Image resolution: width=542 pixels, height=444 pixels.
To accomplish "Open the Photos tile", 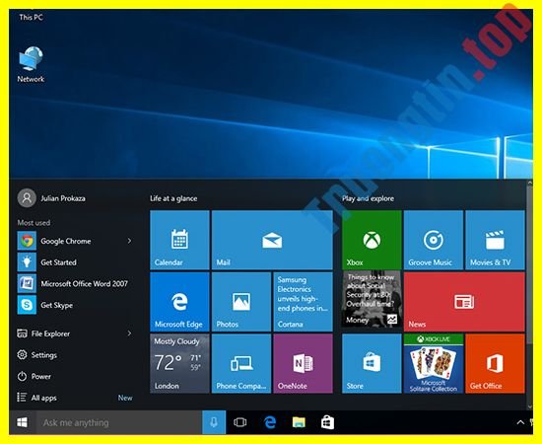I will (x=241, y=301).
